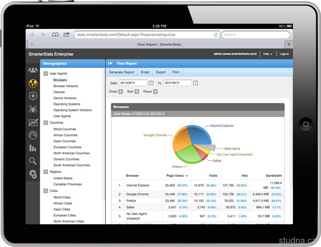Open the settings gears sidebar icon
The width and height of the screenshot is (321, 247).
click(x=33, y=174)
